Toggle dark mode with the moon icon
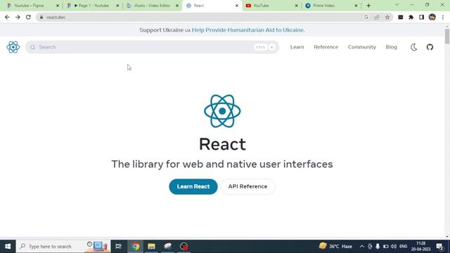 point(413,47)
